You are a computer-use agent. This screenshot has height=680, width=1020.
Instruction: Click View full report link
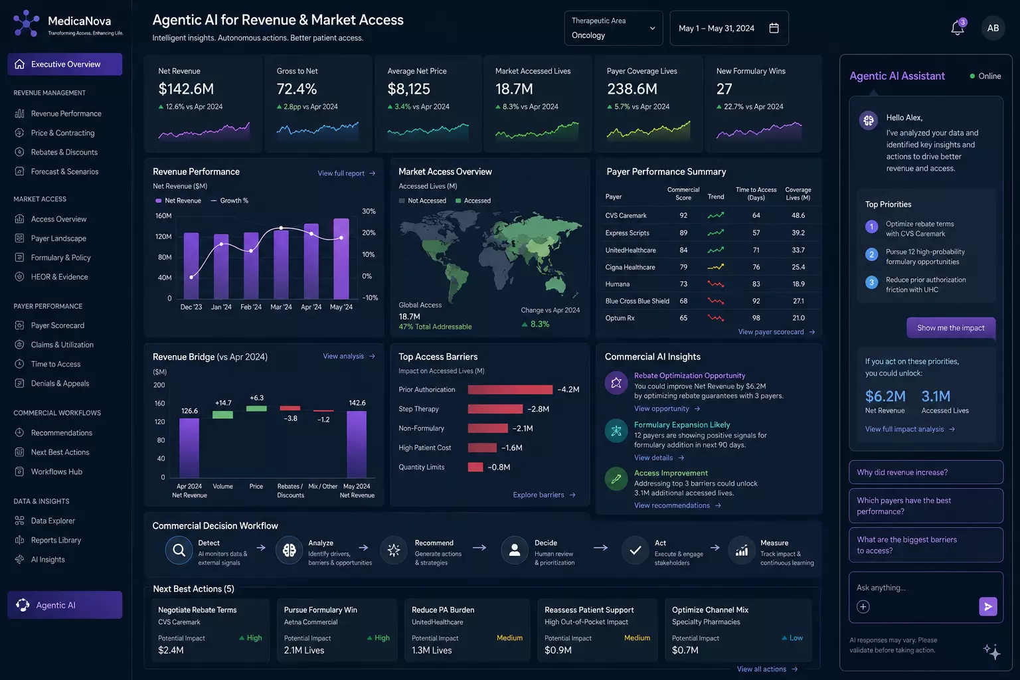pos(347,173)
